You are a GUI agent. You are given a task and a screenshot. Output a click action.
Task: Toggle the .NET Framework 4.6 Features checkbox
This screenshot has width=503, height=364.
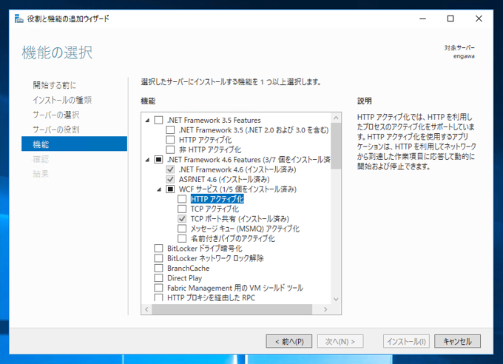pyautogui.click(x=158, y=160)
